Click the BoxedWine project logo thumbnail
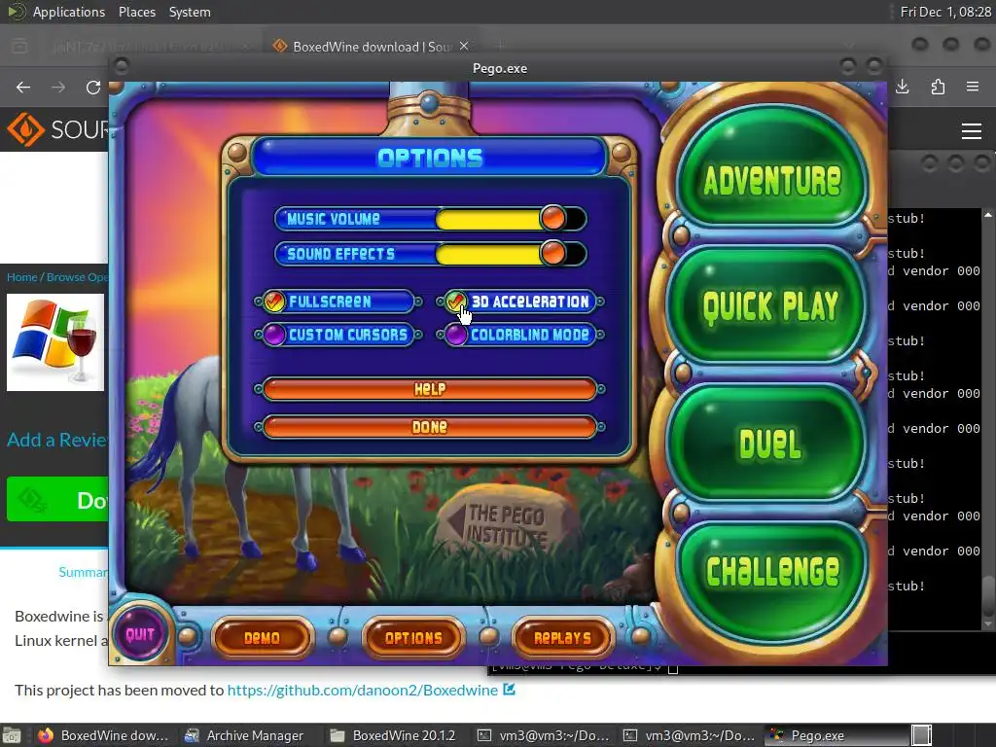 (55, 341)
